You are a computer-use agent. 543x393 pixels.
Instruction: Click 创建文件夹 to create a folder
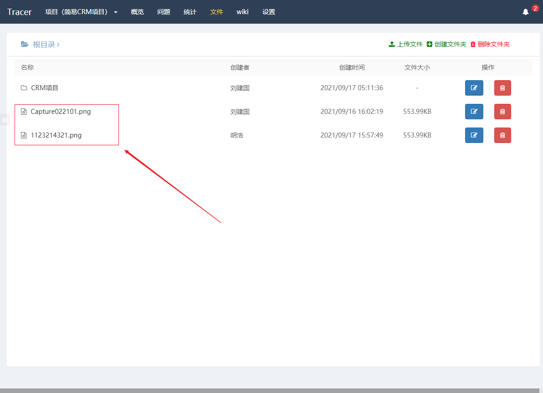tap(446, 44)
